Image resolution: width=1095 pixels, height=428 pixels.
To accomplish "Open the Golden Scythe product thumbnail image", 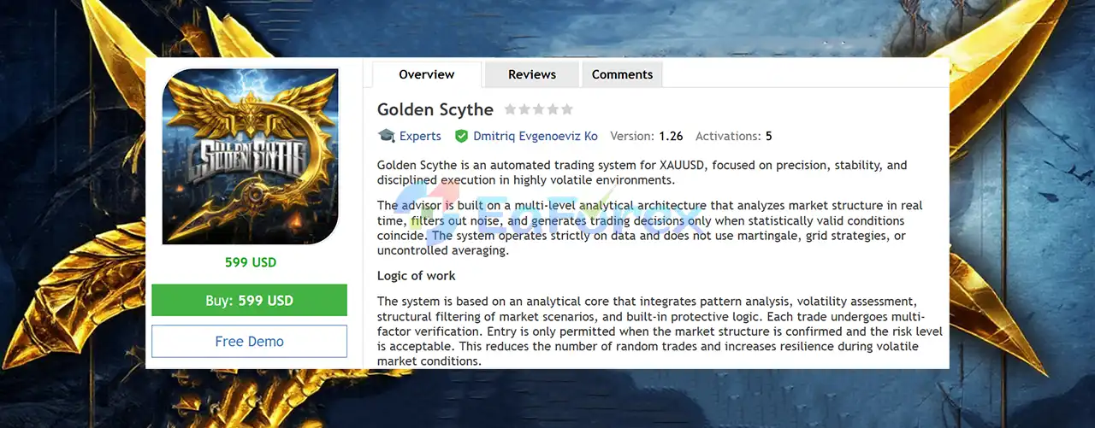I will [x=250, y=156].
